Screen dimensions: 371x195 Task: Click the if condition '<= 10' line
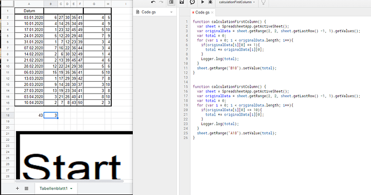(x=231, y=110)
